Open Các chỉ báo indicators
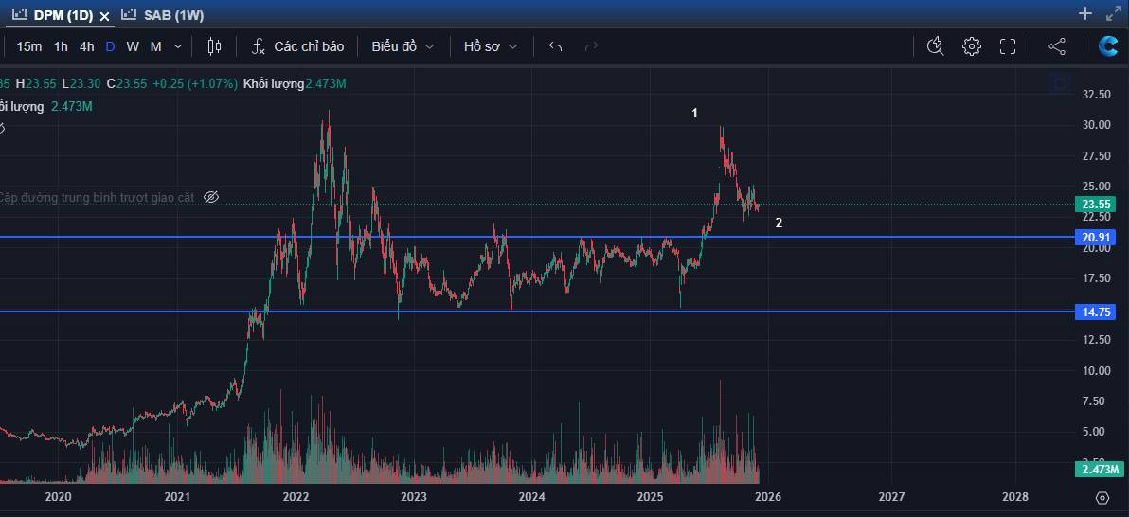The height and width of the screenshot is (517, 1129). (298, 46)
